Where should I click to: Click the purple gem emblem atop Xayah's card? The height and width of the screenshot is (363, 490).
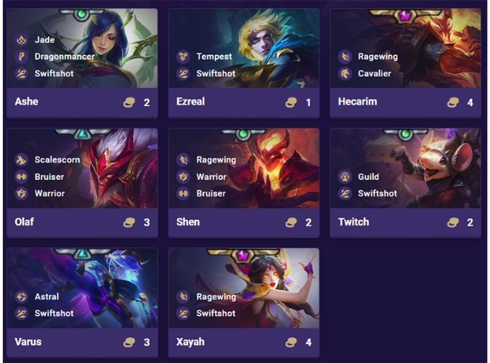click(242, 255)
